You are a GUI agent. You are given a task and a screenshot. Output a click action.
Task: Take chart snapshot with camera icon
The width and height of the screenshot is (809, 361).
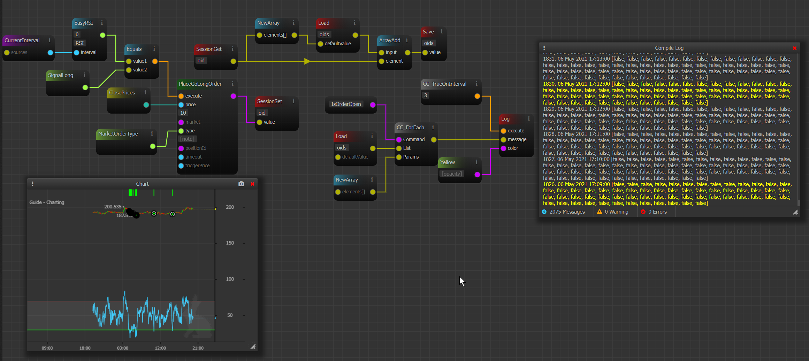pos(241,184)
